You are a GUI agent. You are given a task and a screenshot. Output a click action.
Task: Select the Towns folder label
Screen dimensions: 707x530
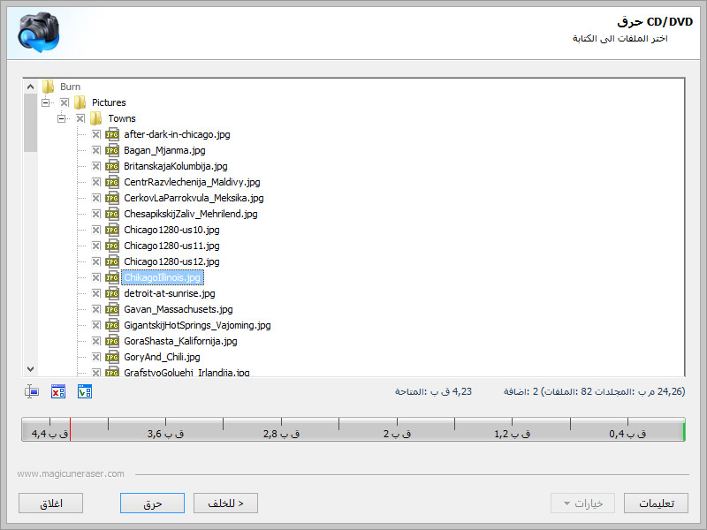pos(122,118)
